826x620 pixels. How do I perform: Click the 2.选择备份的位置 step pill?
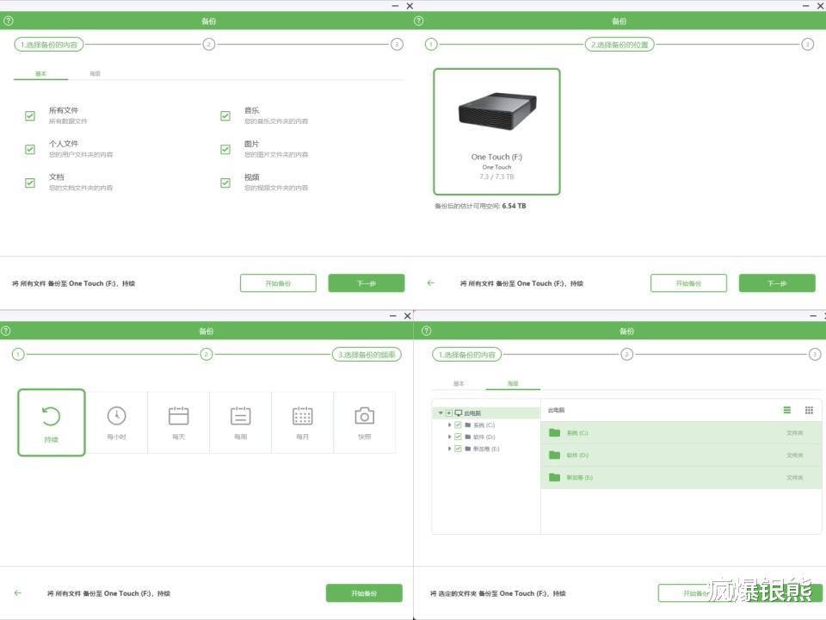(x=619, y=45)
